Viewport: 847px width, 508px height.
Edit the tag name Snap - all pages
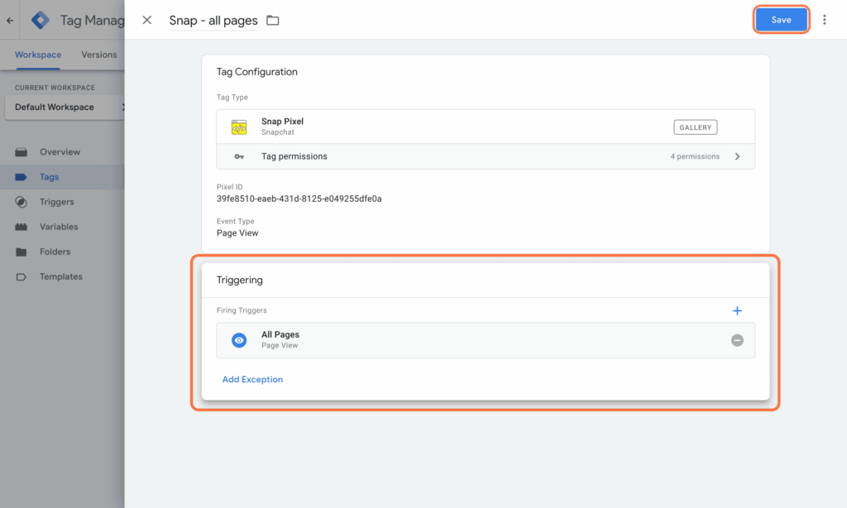point(213,21)
